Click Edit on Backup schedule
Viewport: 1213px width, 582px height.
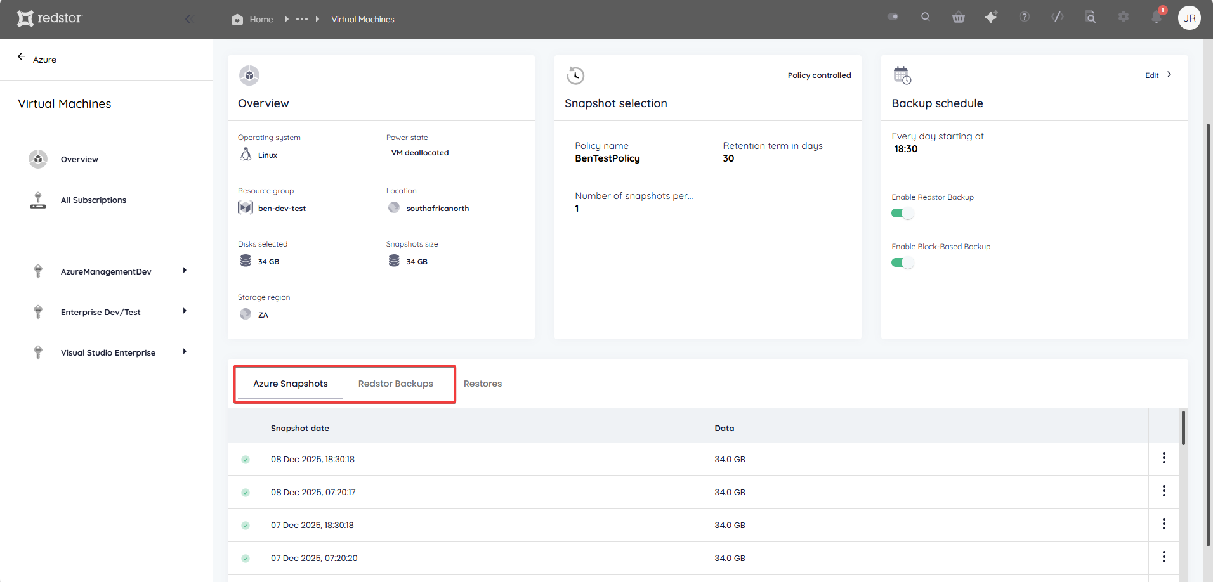[x=1151, y=75]
